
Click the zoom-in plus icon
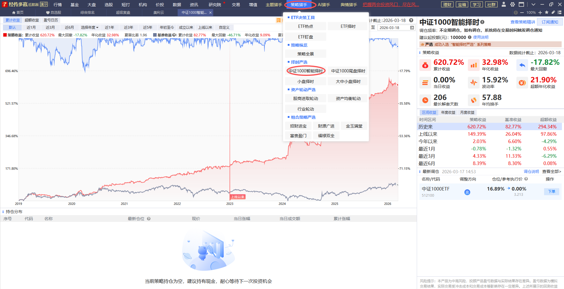click(540, 12)
